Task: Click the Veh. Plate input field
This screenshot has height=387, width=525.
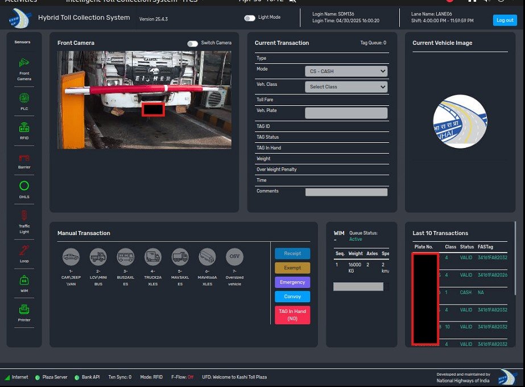Action: pos(346,113)
